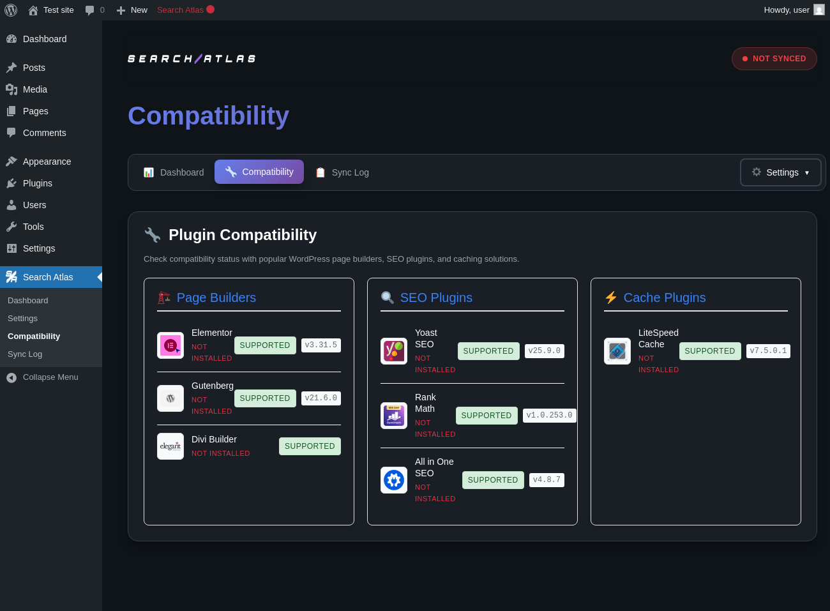Click the Divi Builder elegant themes icon

[170, 446]
